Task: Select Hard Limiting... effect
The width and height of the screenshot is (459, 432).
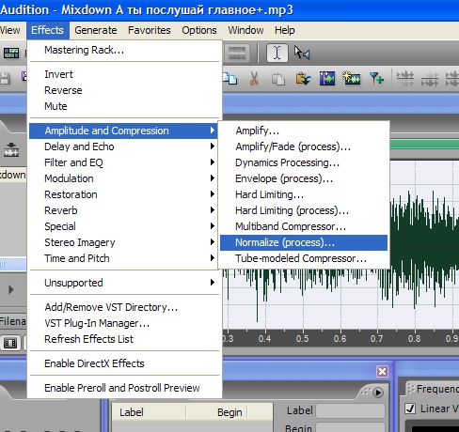Action: click(304, 194)
